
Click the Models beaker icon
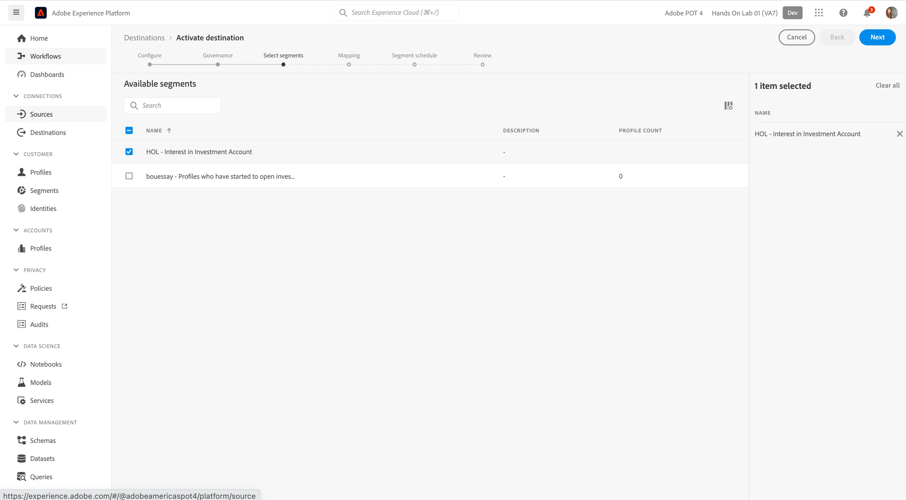point(21,382)
